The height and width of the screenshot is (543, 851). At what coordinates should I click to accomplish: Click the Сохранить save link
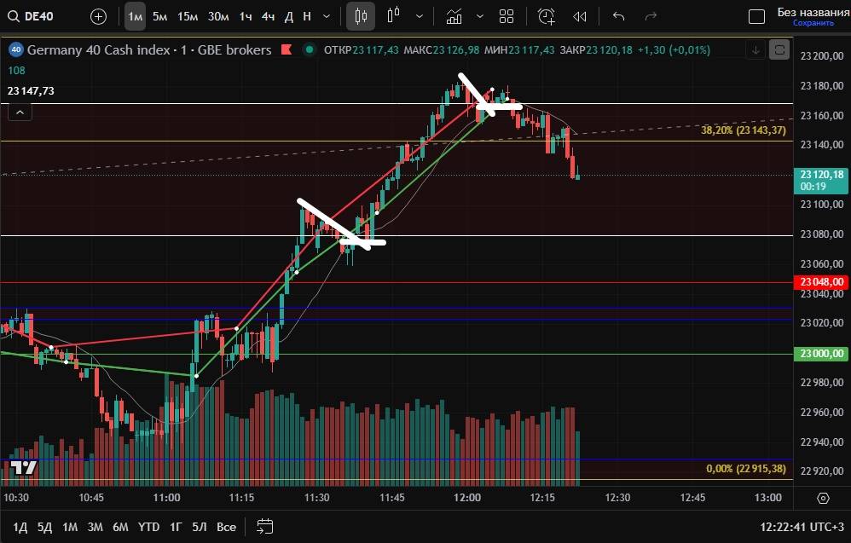coord(813,23)
